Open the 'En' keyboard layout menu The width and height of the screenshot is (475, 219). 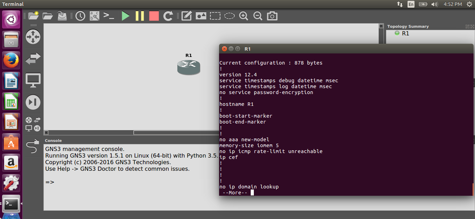click(x=411, y=4)
